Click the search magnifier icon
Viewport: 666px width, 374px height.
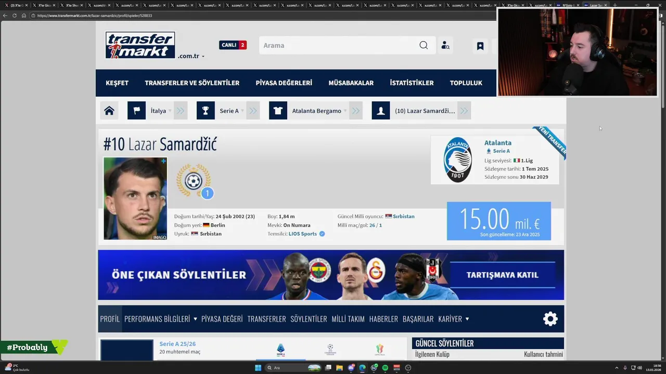(x=424, y=45)
